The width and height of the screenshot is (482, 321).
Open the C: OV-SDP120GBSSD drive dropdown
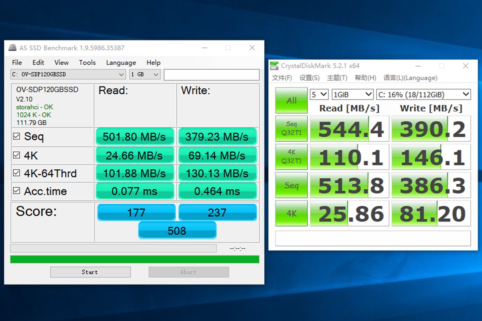(x=68, y=75)
